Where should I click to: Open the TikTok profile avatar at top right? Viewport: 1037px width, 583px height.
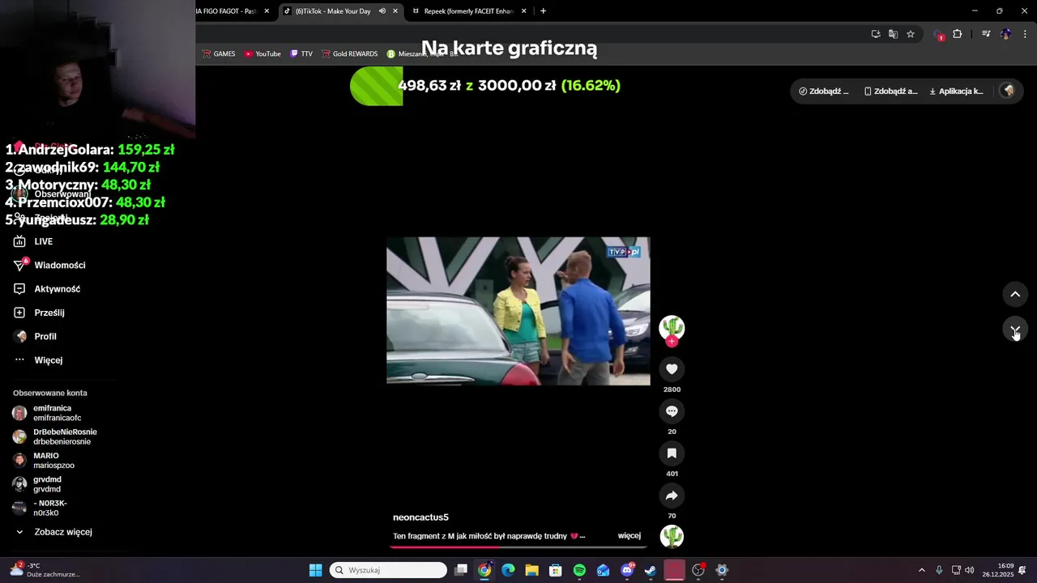point(1008,91)
